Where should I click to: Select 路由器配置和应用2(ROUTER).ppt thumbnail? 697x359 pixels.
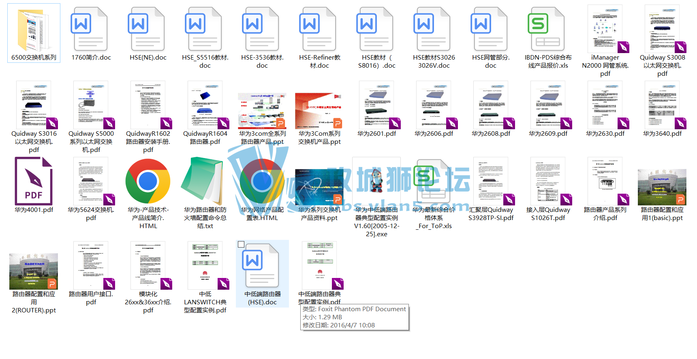[x=34, y=271]
